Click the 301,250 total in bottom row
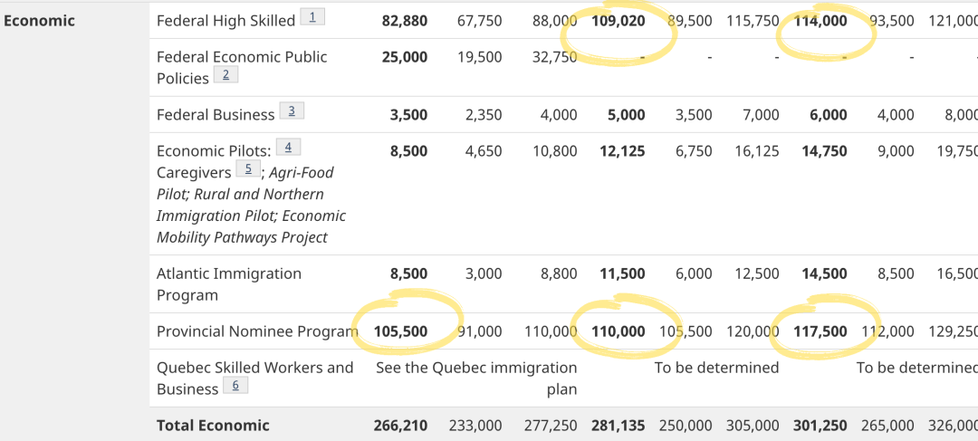Screen dimensions: 978x441 coord(820,425)
